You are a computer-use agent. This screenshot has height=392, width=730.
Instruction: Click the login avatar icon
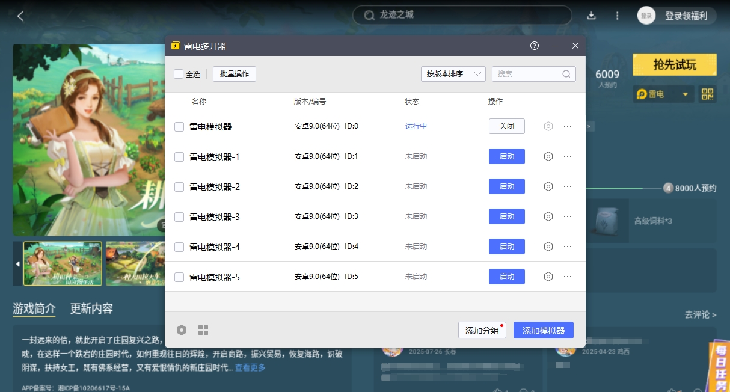[646, 16]
